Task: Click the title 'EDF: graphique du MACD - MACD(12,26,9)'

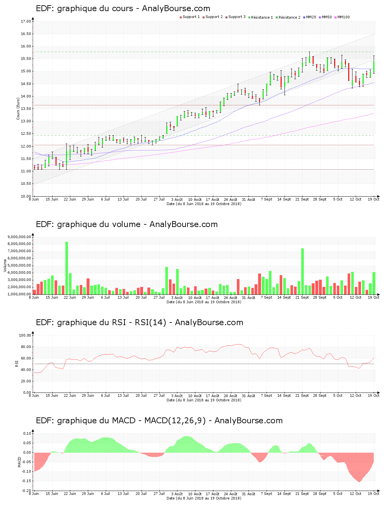Action: [121, 421]
